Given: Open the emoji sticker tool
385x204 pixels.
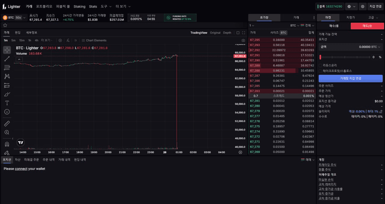Looking at the screenshot, I should point(7,112).
